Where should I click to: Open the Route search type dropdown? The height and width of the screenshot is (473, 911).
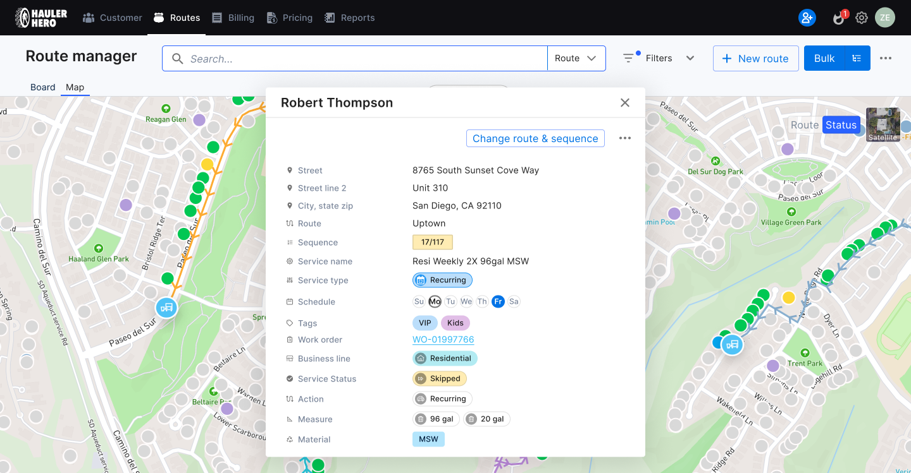tap(575, 57)
